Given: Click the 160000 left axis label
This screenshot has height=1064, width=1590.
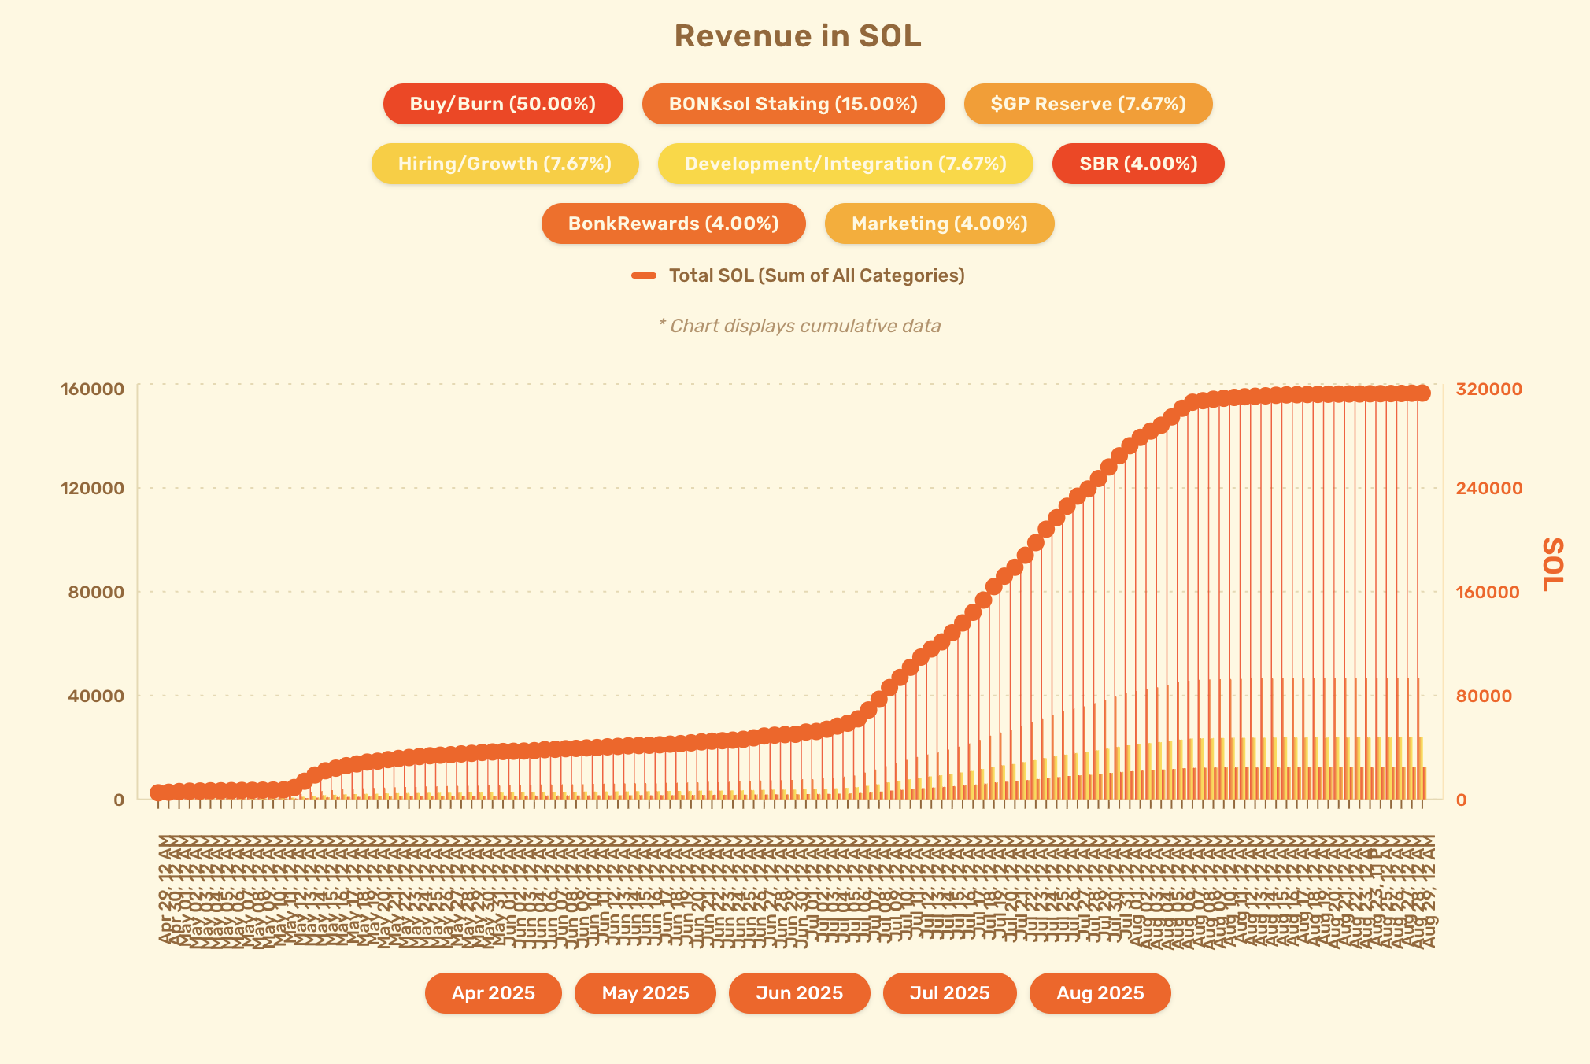Looking at the screenshot, I should pyautogui.click(x=93, y=389).
